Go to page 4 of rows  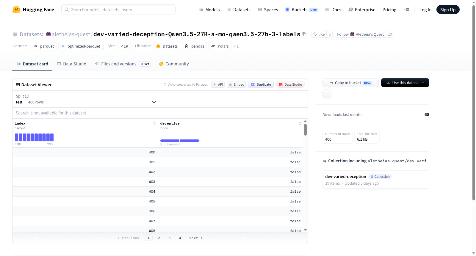click(x=180, y=238)
